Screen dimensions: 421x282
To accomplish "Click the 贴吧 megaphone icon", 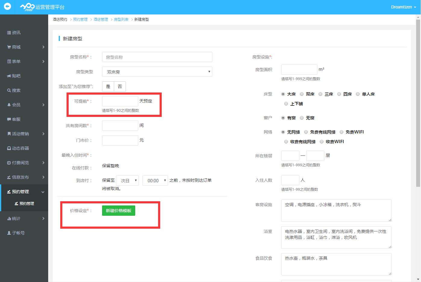I will click(x=9, y=76).
